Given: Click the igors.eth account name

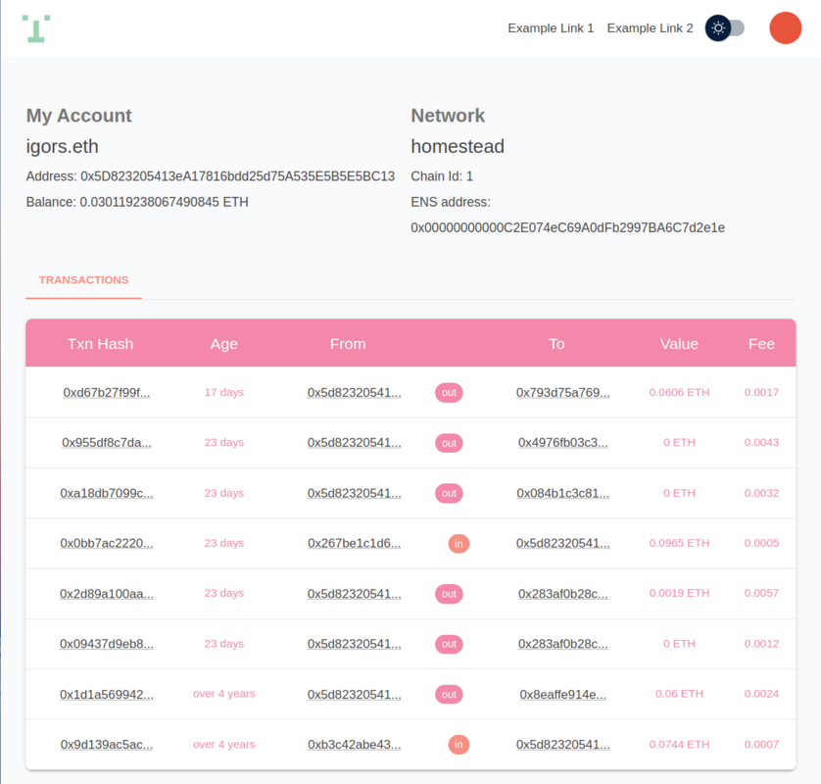Looking at the screenshot, I should coord(63,147).
